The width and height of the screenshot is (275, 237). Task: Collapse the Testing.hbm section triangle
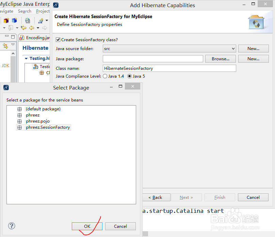click(26, 59)
